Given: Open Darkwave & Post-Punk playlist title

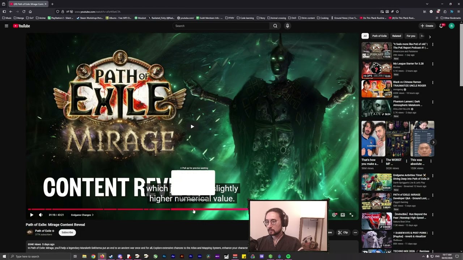Looking at the screenshot, I should coord(410,235).
